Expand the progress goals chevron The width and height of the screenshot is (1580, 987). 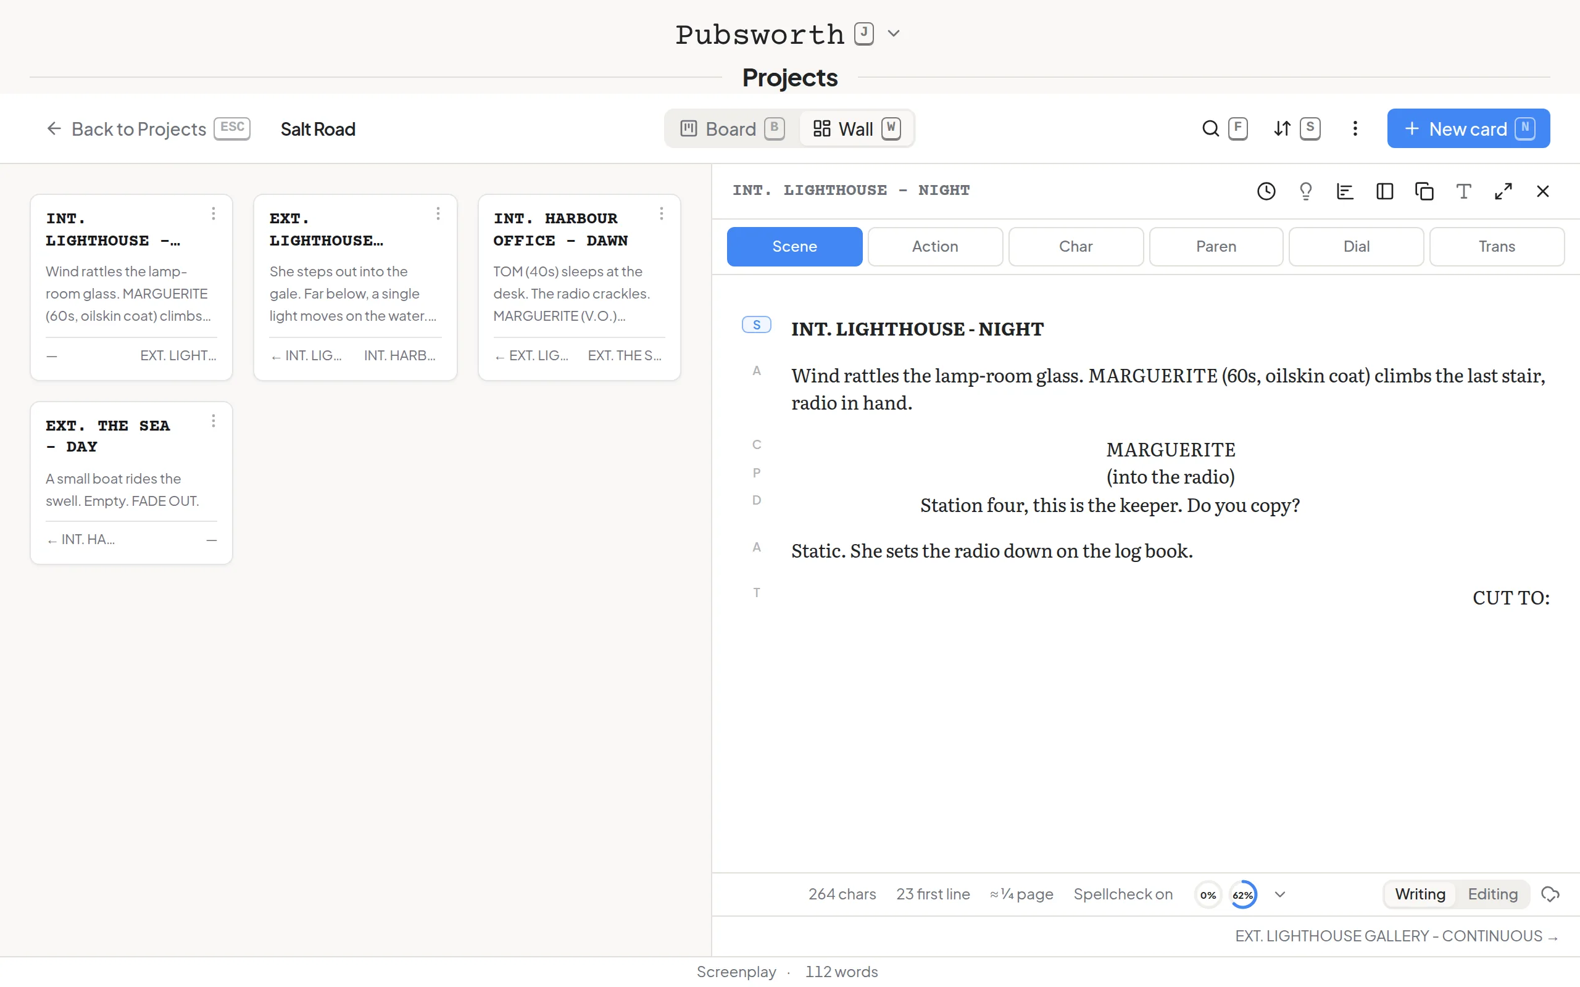click(x=1279, y=894)
